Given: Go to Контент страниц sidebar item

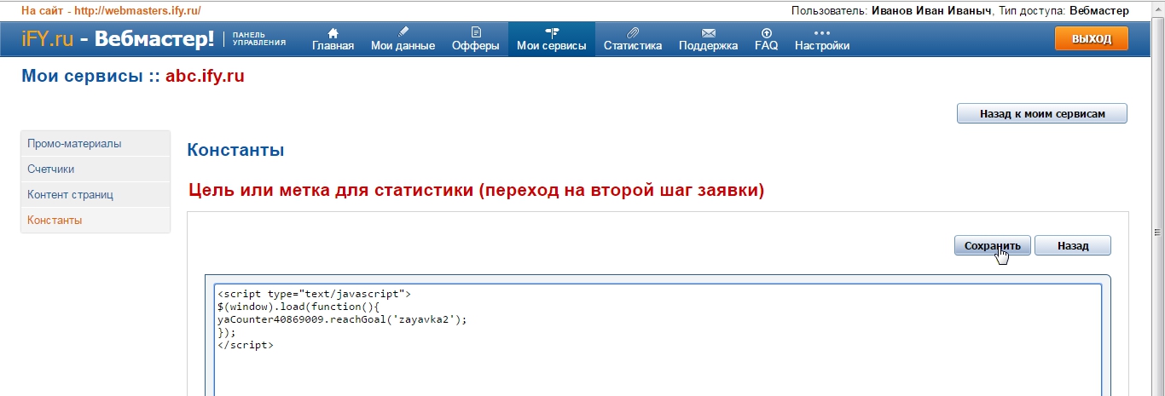Looking at the screenshot, I should pos(70,195).
